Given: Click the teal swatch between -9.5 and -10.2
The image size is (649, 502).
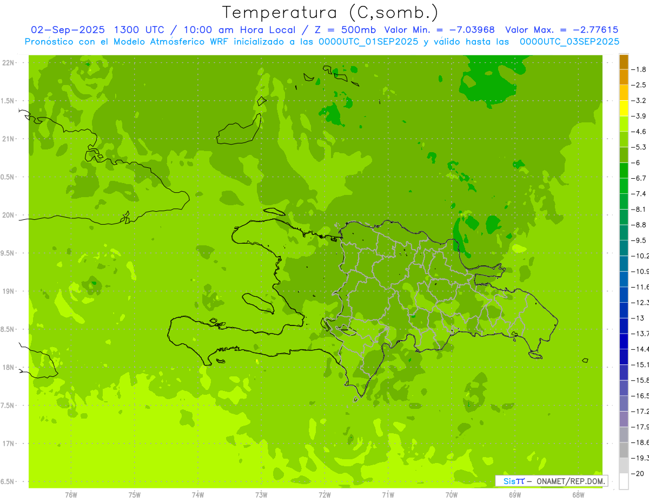Looking at the screenshot, I should 624,248.
